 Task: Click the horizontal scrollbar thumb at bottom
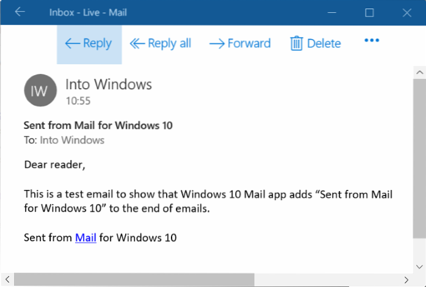(134, 280)
